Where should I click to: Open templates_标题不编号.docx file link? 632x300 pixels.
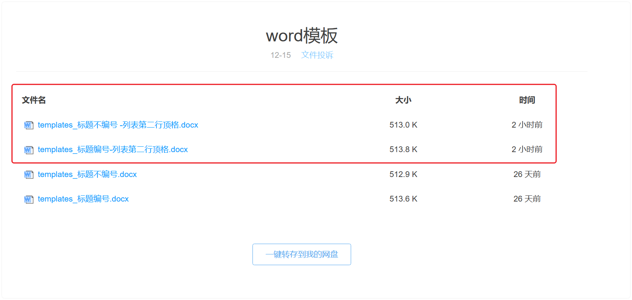(x=87, y=174)
